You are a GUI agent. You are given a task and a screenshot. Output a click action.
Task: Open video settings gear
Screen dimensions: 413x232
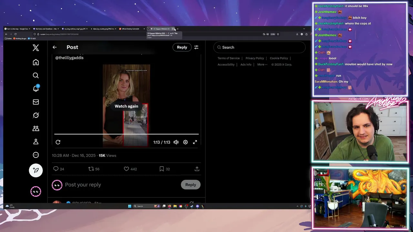click(x=186, y=142)
